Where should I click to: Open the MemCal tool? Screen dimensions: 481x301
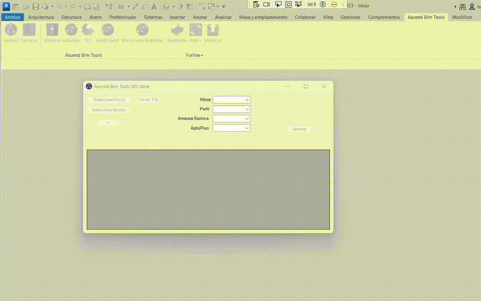tap(213, 33)
